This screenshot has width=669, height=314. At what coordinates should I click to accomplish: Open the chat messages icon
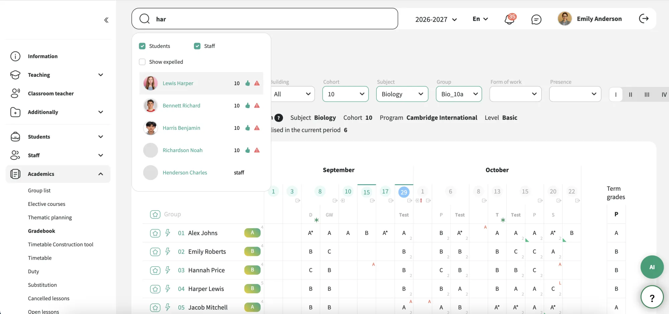click(x=536, y=19)
